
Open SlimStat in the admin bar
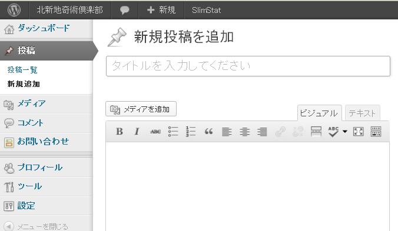[x=206, y=10]
